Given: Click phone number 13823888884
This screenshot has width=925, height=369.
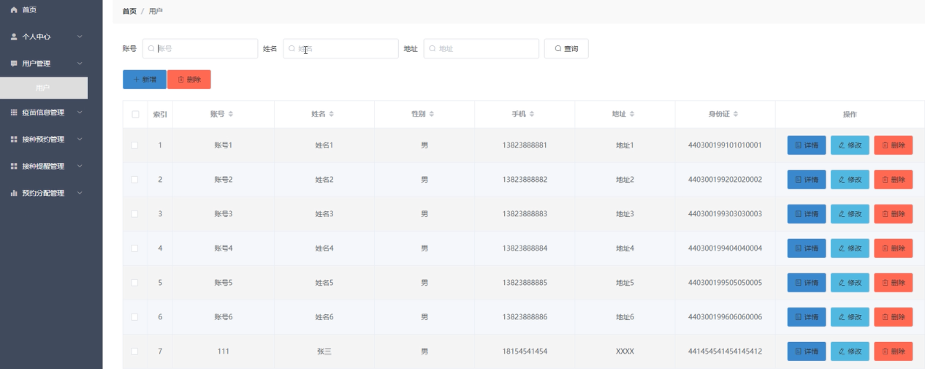Looking at the screenshot, I should (525, 248).
